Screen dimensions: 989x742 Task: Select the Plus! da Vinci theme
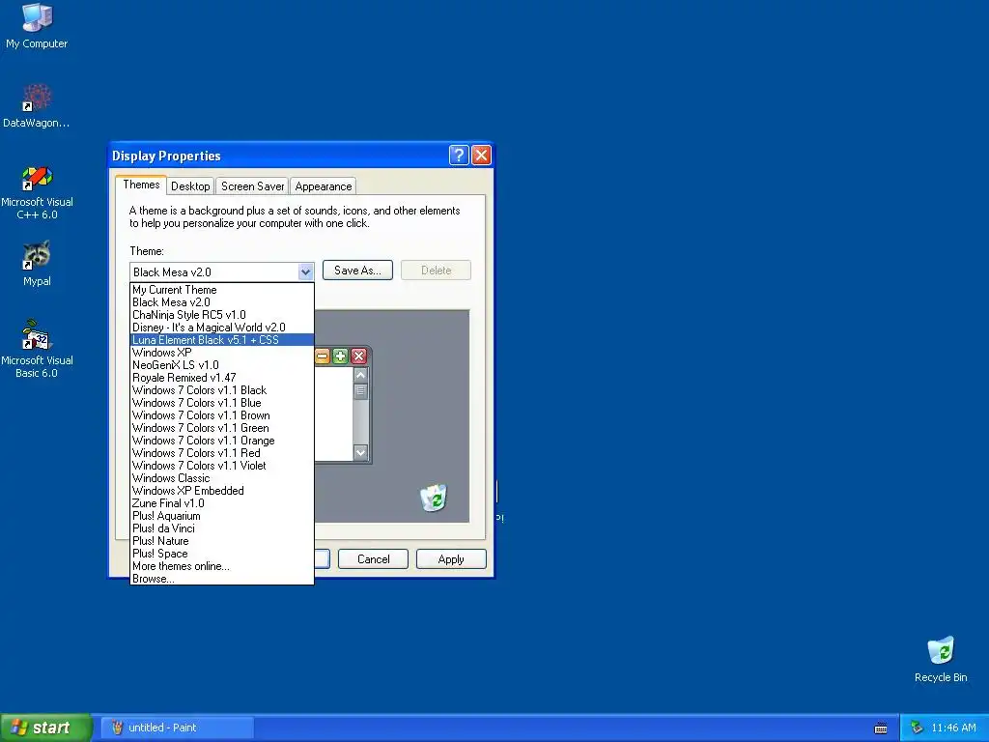222,528
